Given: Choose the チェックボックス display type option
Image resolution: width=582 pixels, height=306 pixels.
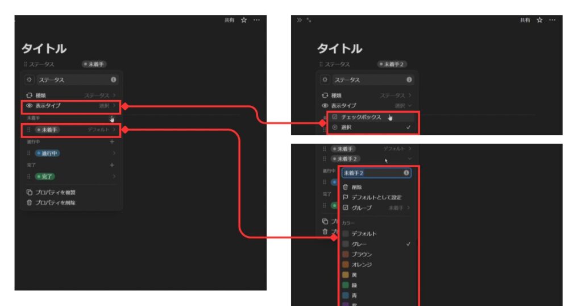Looking at the screenshot, I should click(x=361, y=117).
